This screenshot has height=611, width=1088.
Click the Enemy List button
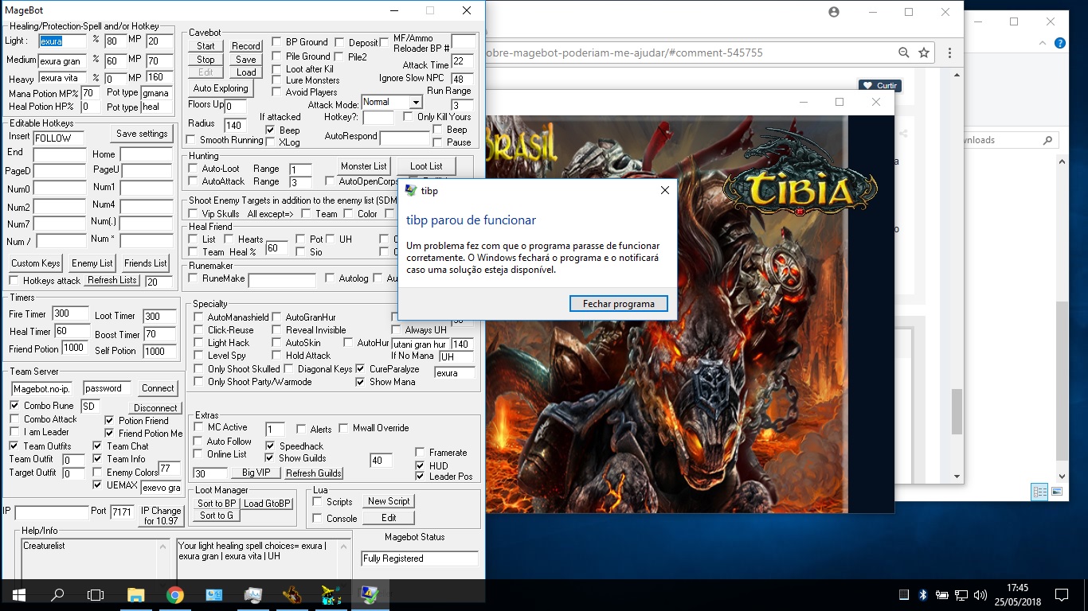(92, 263)
